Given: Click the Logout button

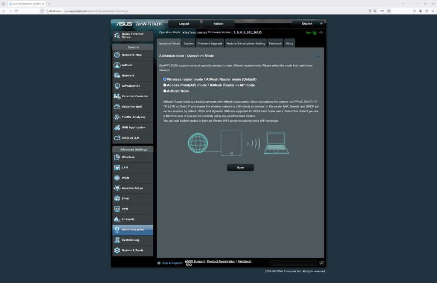Looking at the screenshot, I should pos(184,24).
